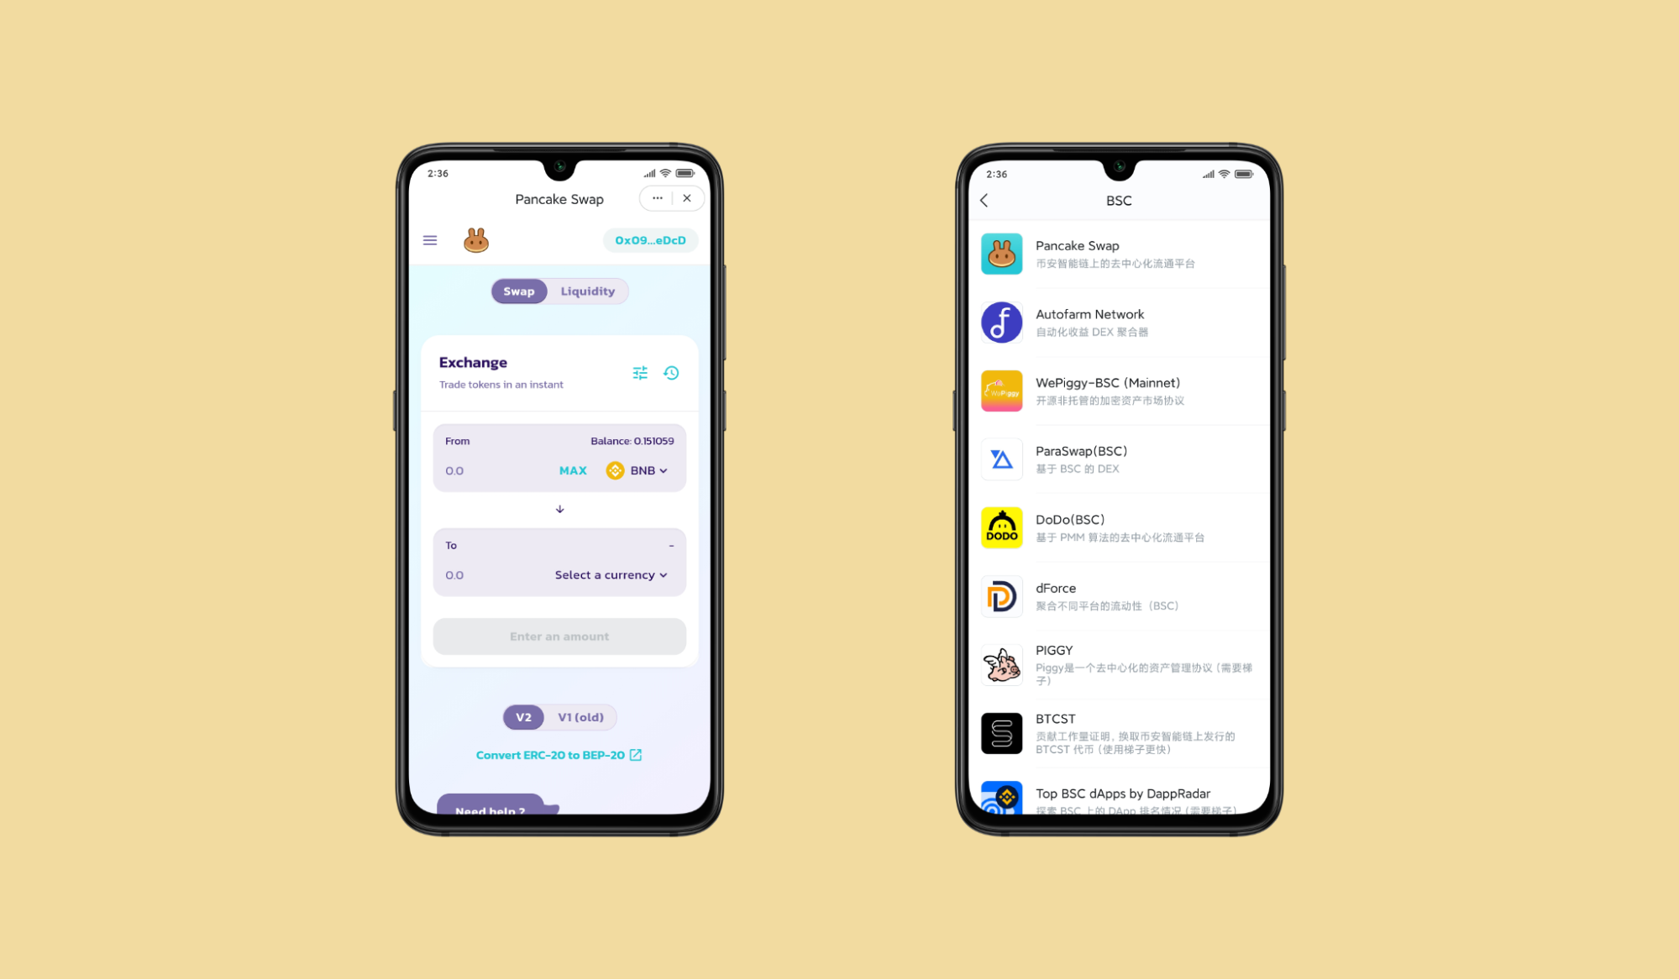
Task: Click the PIGGY protocol icon
Action: (1001, 665)
